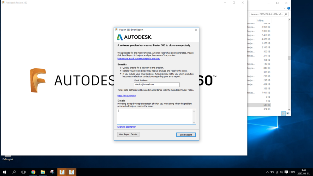Open the Read Privacy Policy link
This screenshot has width=313, height=176.
(126, 95)
